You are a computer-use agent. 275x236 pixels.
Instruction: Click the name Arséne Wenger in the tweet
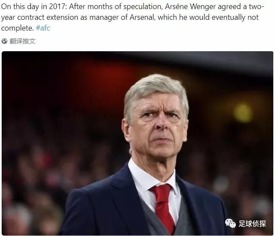pyautogui.click(x=190, y=7)
